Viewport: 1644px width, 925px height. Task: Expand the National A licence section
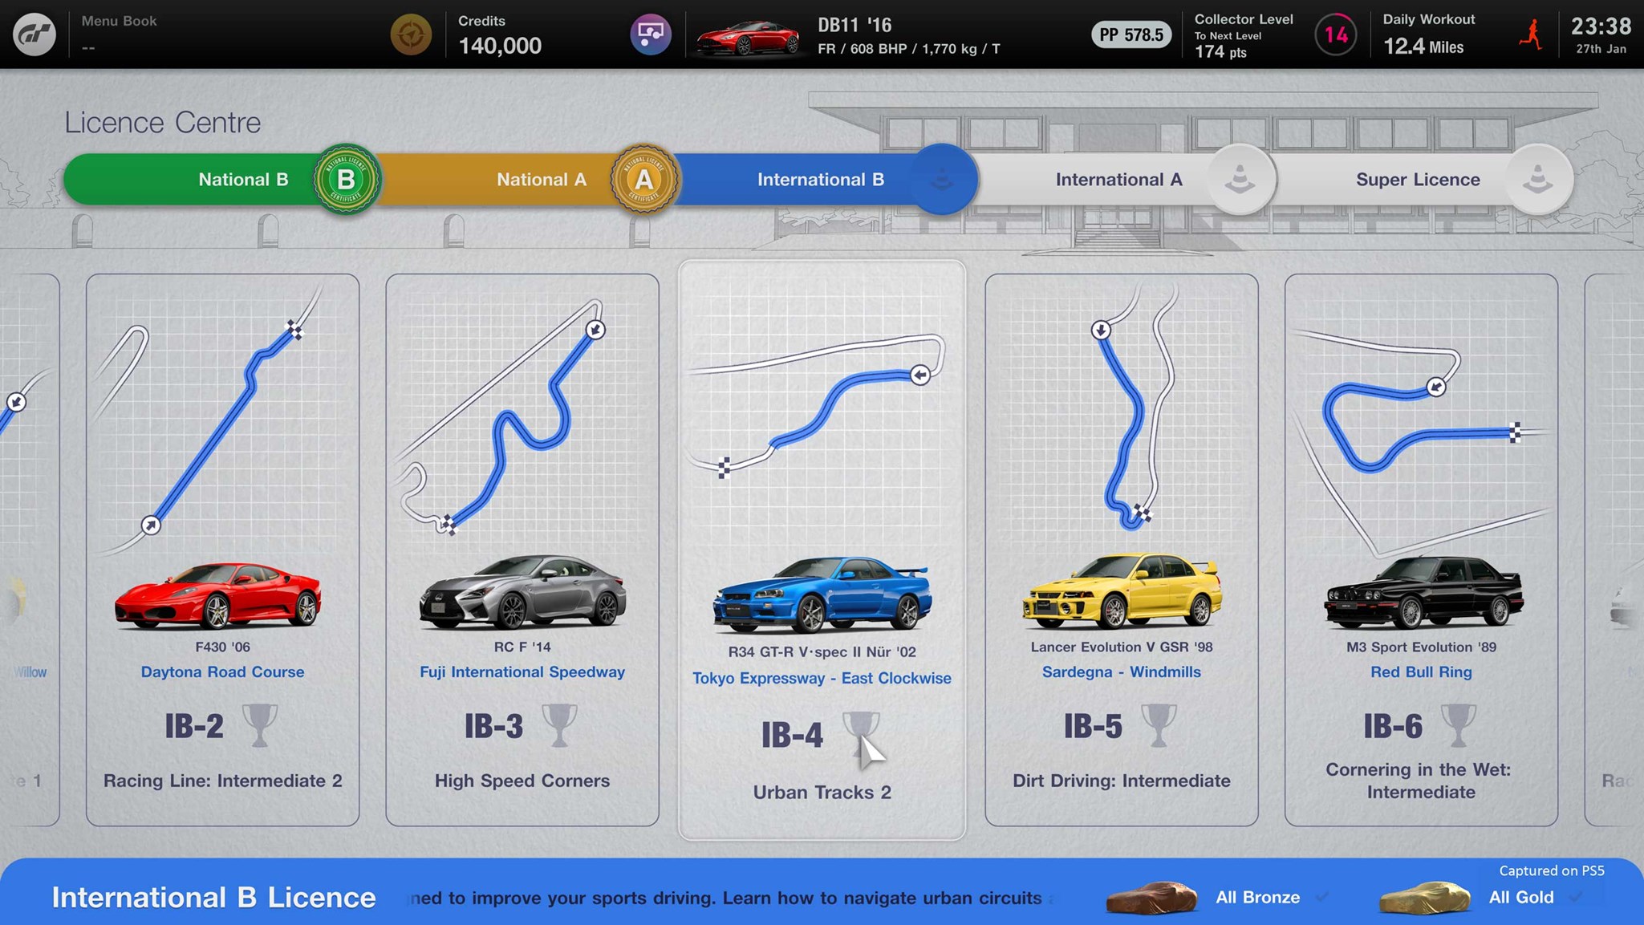point(541,178)
